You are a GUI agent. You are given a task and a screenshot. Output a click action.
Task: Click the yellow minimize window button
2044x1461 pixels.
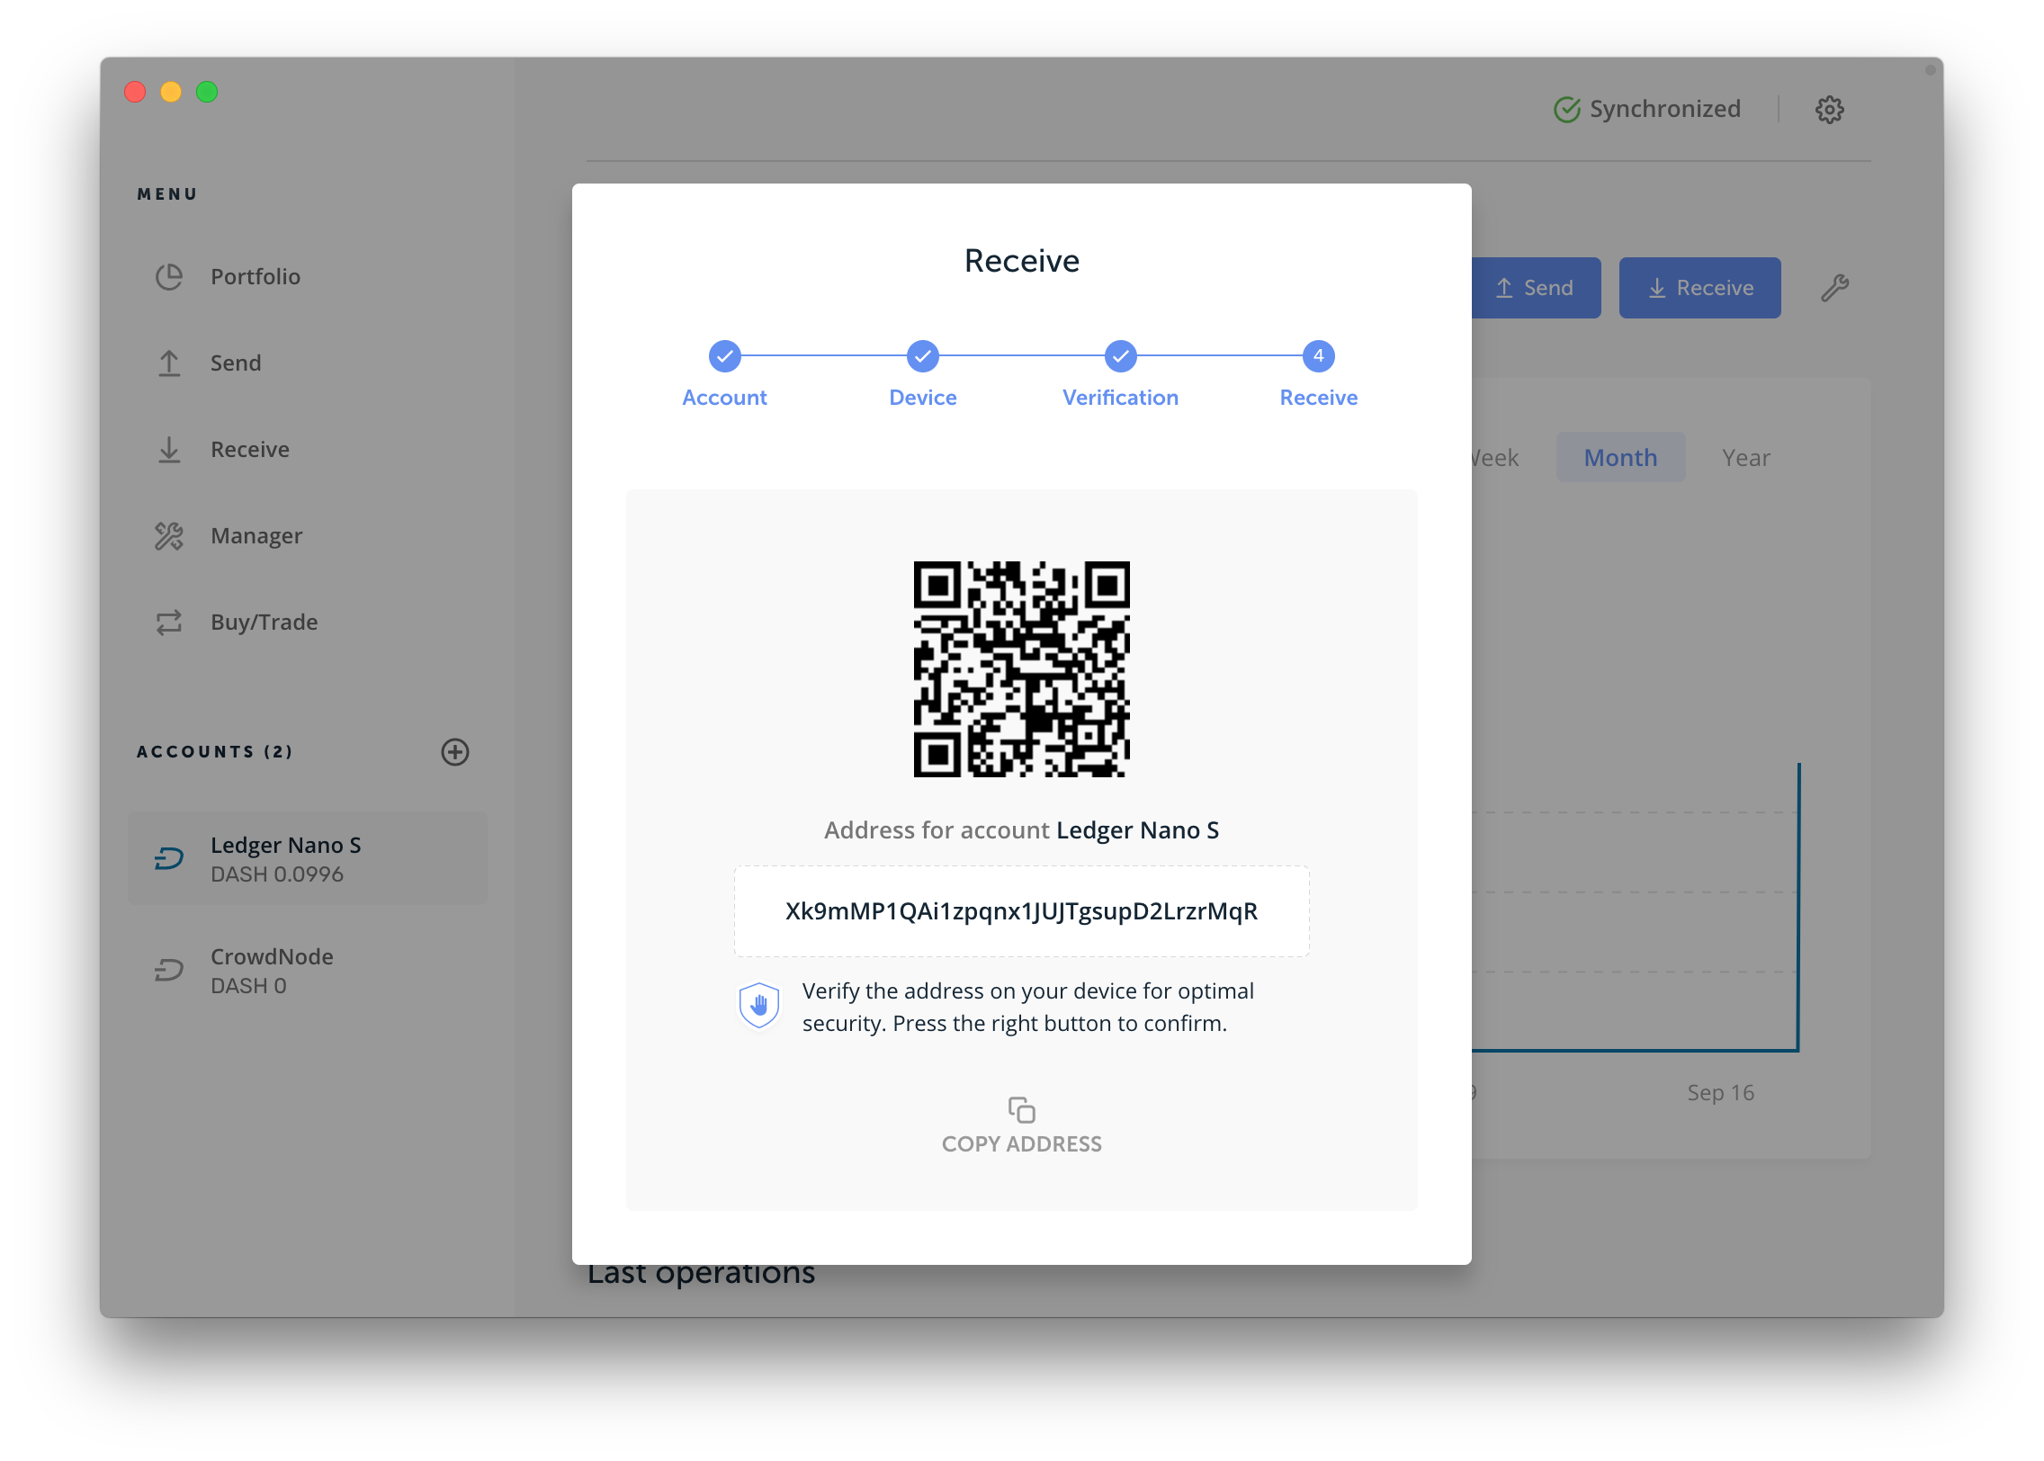coord(171,92)
